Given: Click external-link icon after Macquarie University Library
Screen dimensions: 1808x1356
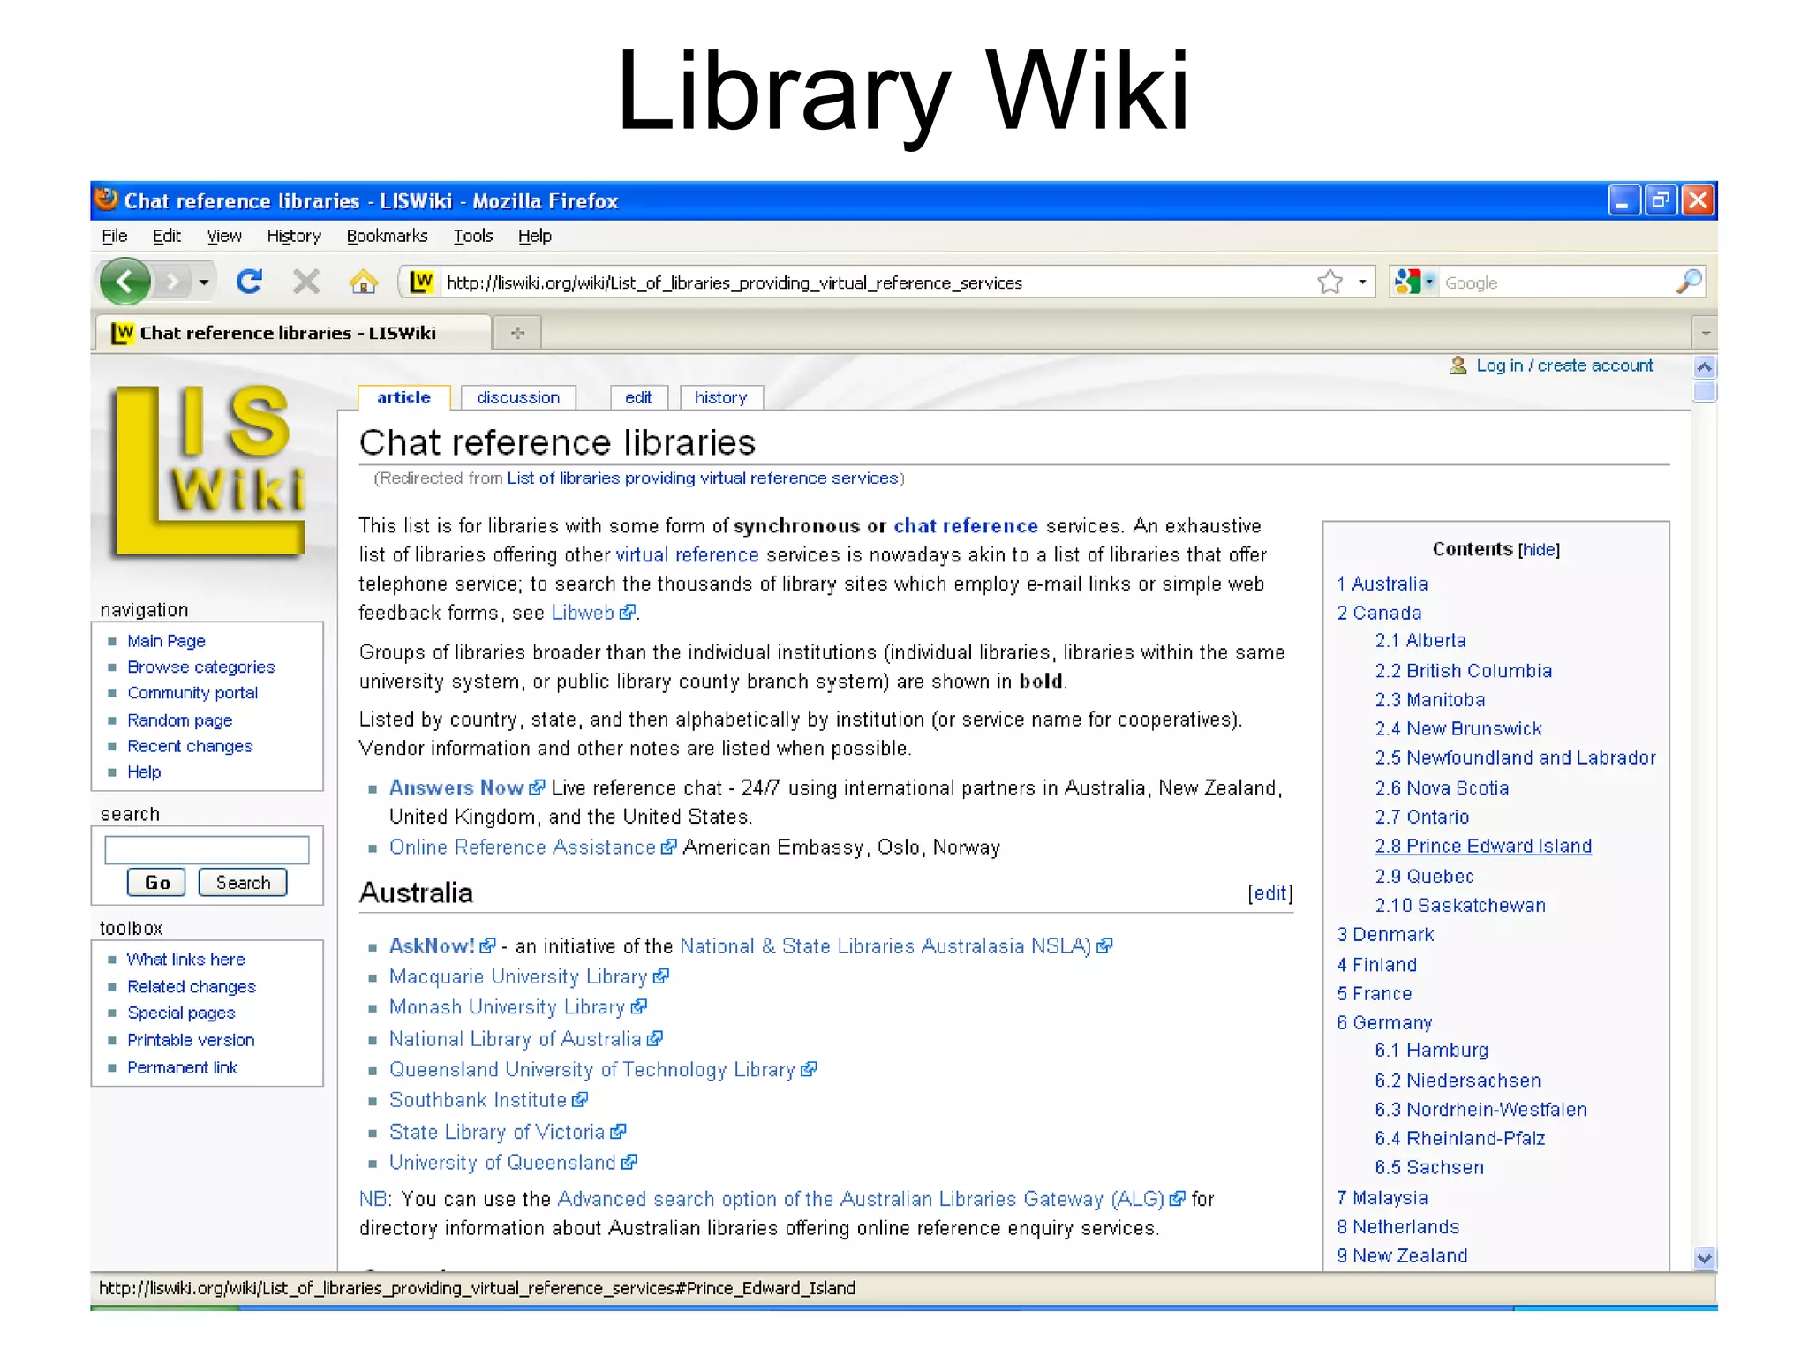Looking at the screenshot, I should click(661, 976).
